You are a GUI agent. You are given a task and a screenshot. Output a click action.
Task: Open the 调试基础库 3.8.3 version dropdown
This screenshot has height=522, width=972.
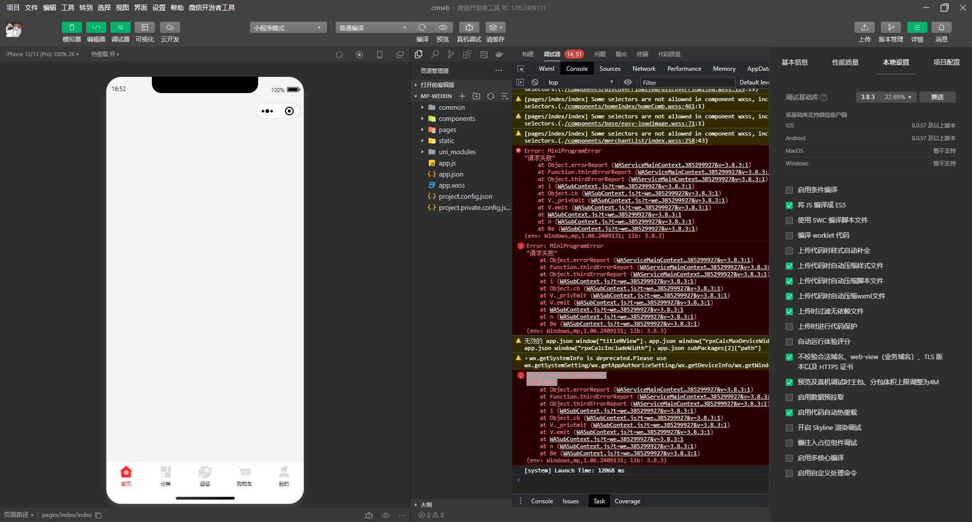(x=886, y=97)
